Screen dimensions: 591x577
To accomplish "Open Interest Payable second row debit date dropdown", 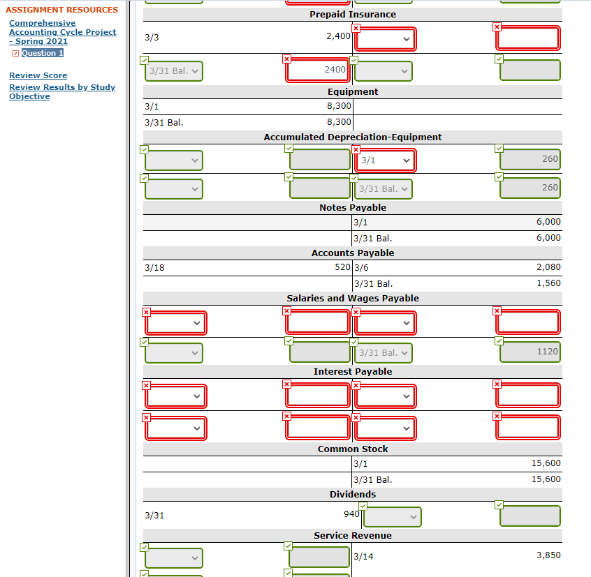I will point(175,428).
